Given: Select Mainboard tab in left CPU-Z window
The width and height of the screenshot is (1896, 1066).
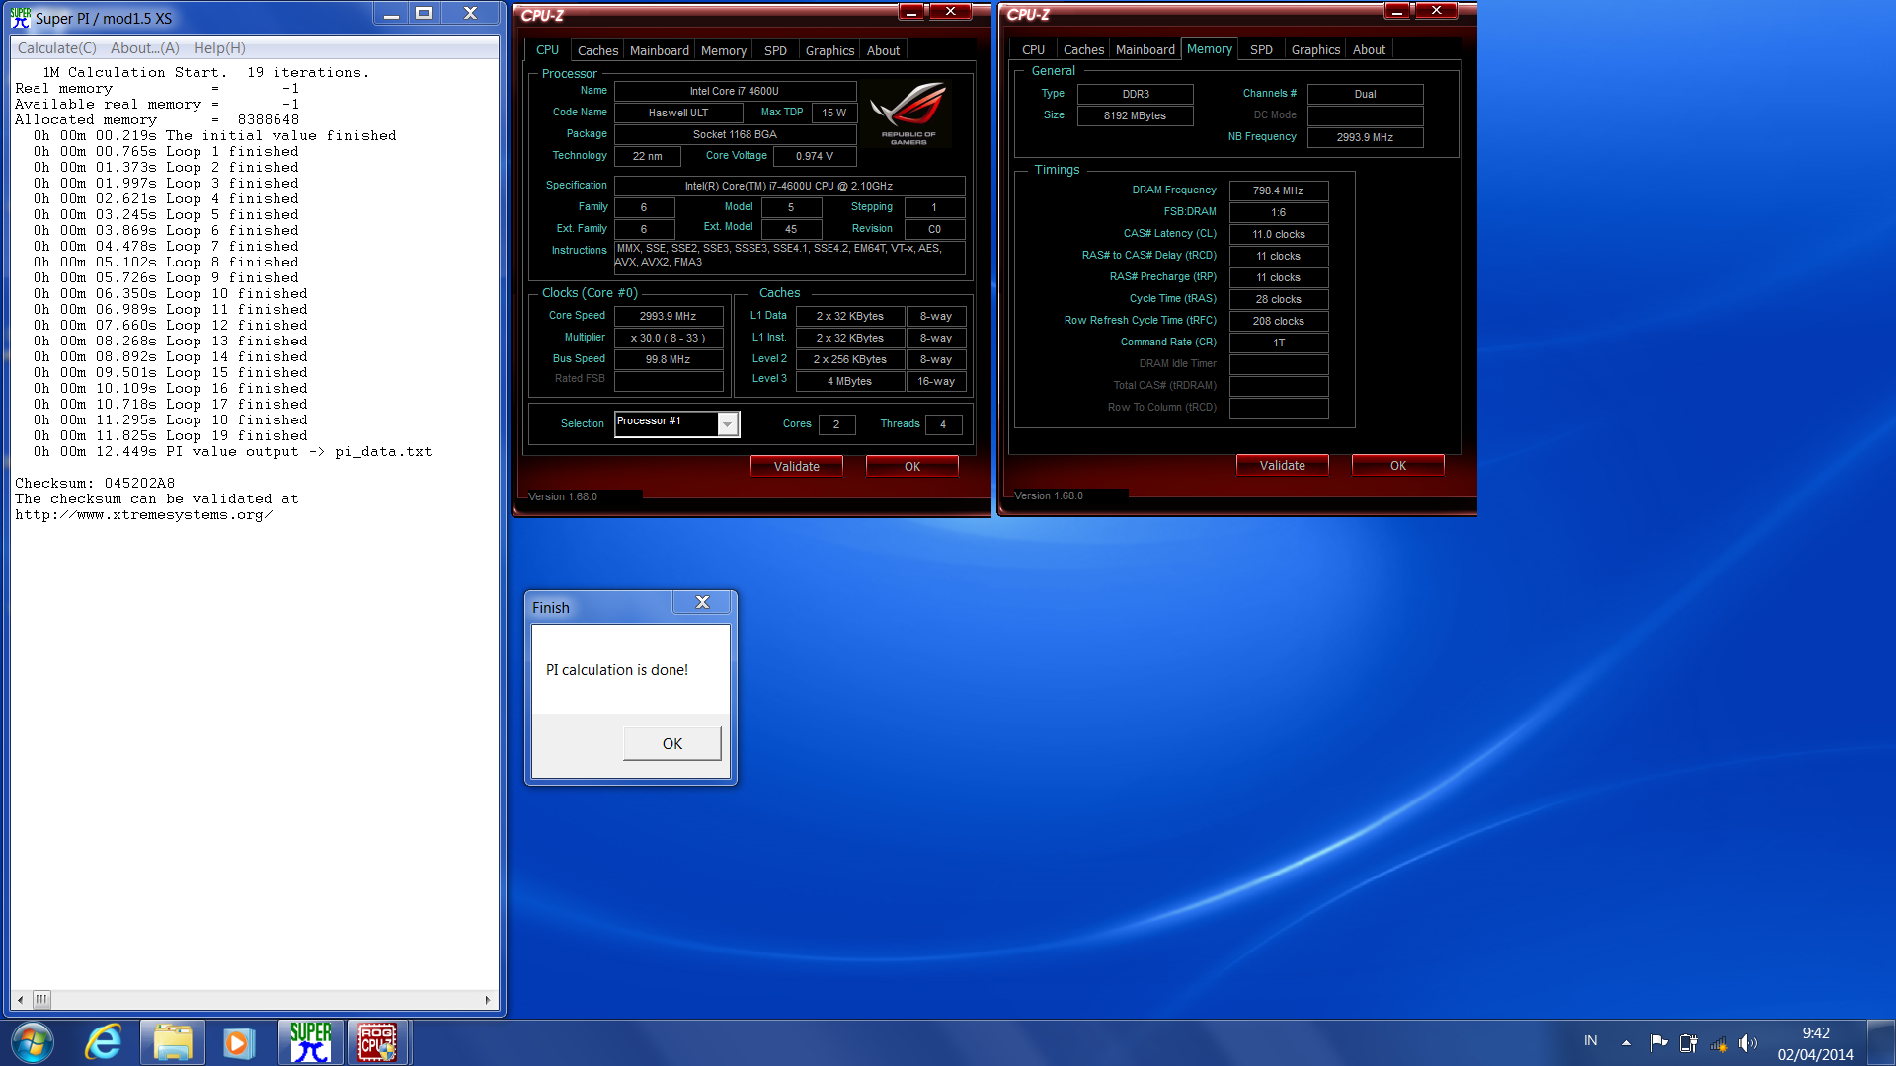Looking at the screenshot, I should pos(660,50).
